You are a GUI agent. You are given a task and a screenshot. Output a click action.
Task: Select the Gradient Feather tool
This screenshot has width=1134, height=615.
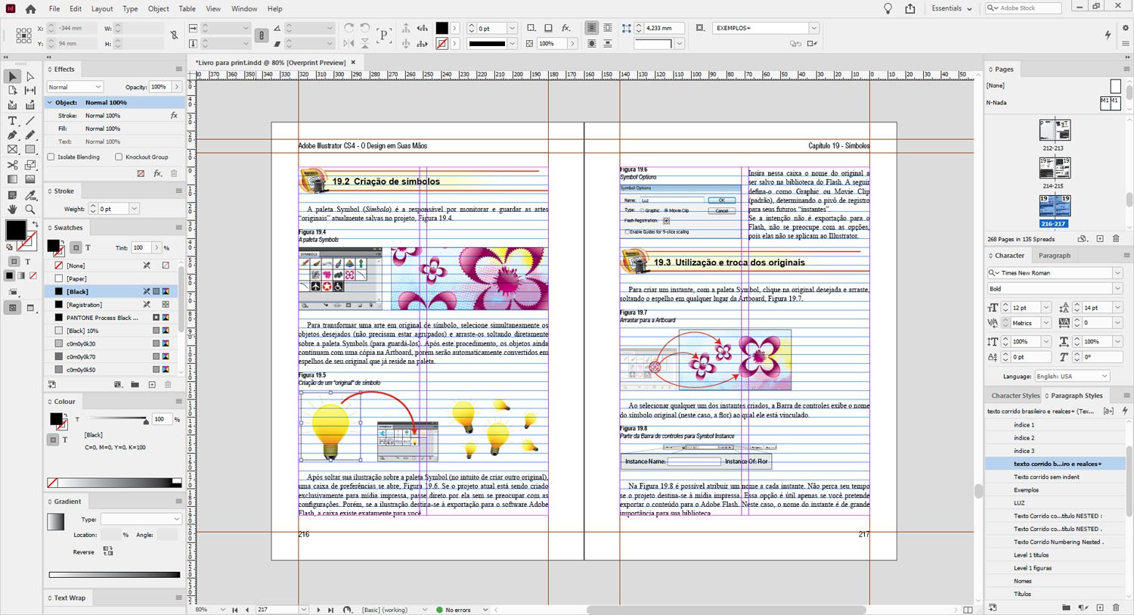pyautogui.click(x=30, y=179)
